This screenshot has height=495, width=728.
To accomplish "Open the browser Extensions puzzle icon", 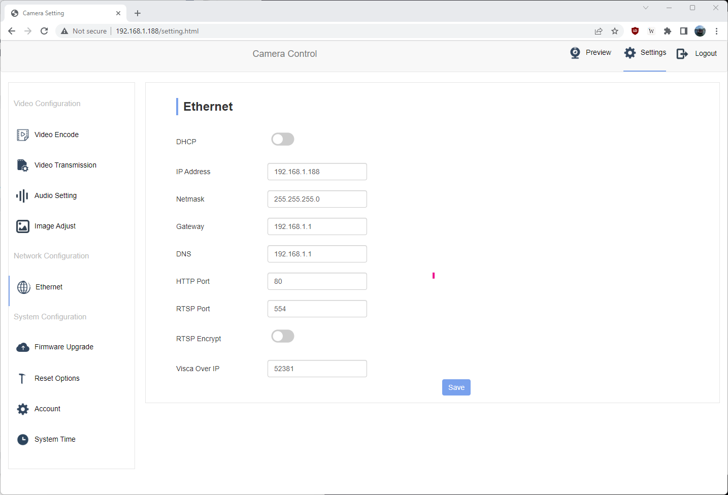I will pos(668,31).
